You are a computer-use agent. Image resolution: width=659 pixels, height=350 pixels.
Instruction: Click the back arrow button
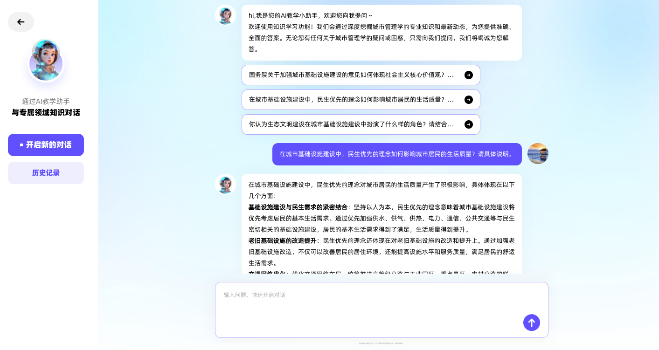click(x=21, y=22)
